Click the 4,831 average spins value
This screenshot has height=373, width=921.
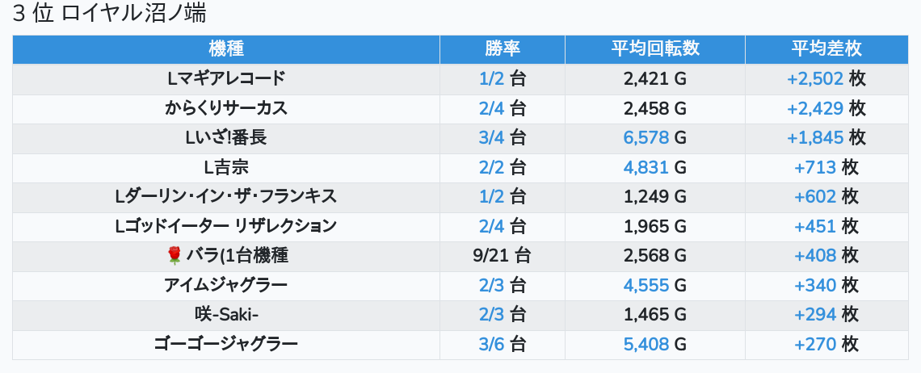pyautogui.click(x=646, y=167)
